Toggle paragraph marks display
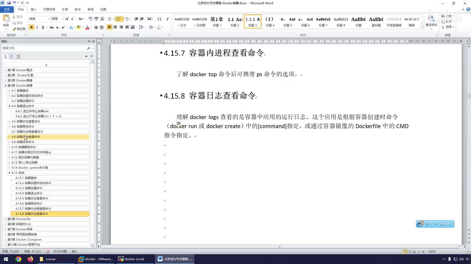 (x=168, y=19)
